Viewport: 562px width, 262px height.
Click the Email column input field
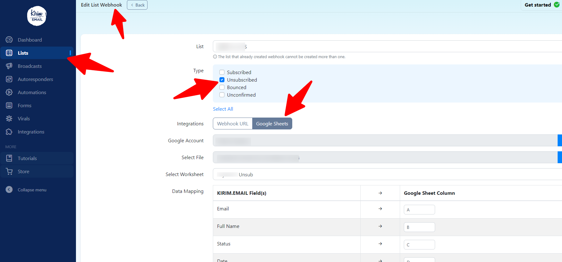[419, 209]
